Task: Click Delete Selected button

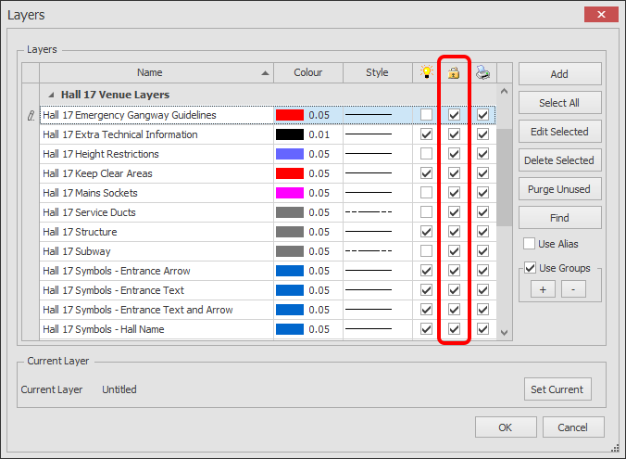Action: (x=559, y=160)
